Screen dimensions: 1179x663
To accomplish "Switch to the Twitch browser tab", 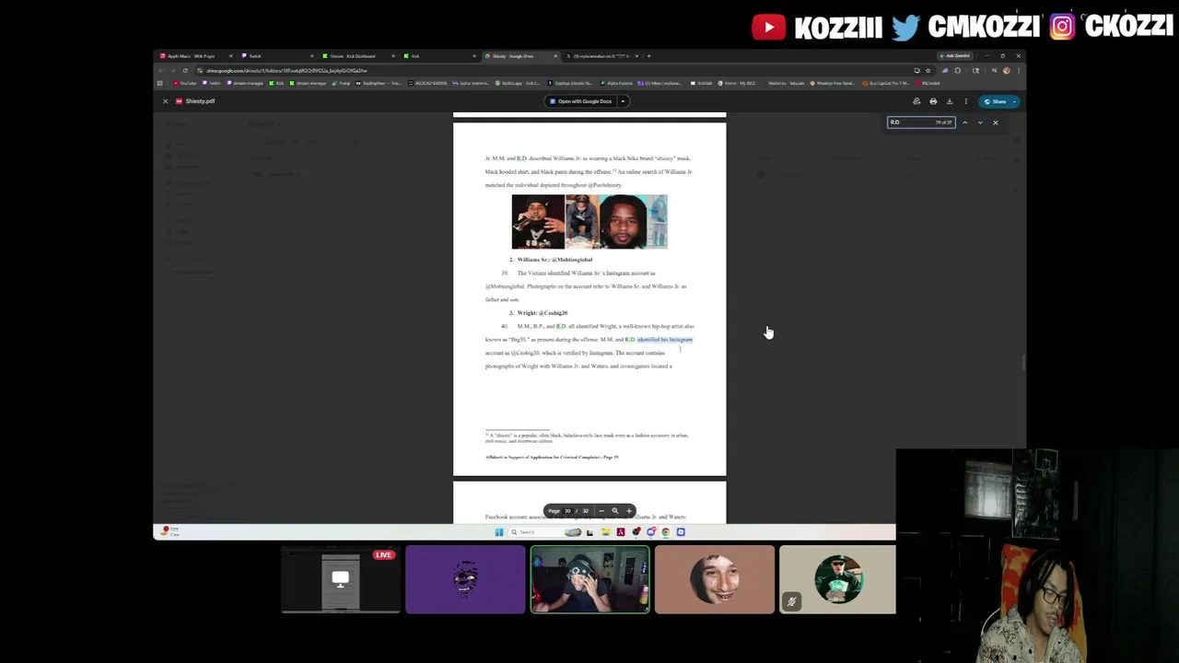I will coord(276,56).
